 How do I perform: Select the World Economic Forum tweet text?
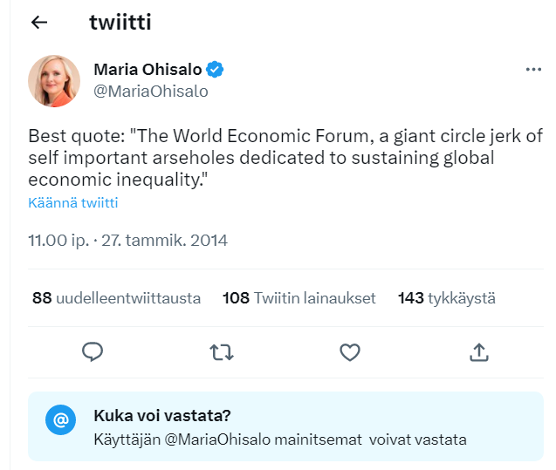point(285,158)
